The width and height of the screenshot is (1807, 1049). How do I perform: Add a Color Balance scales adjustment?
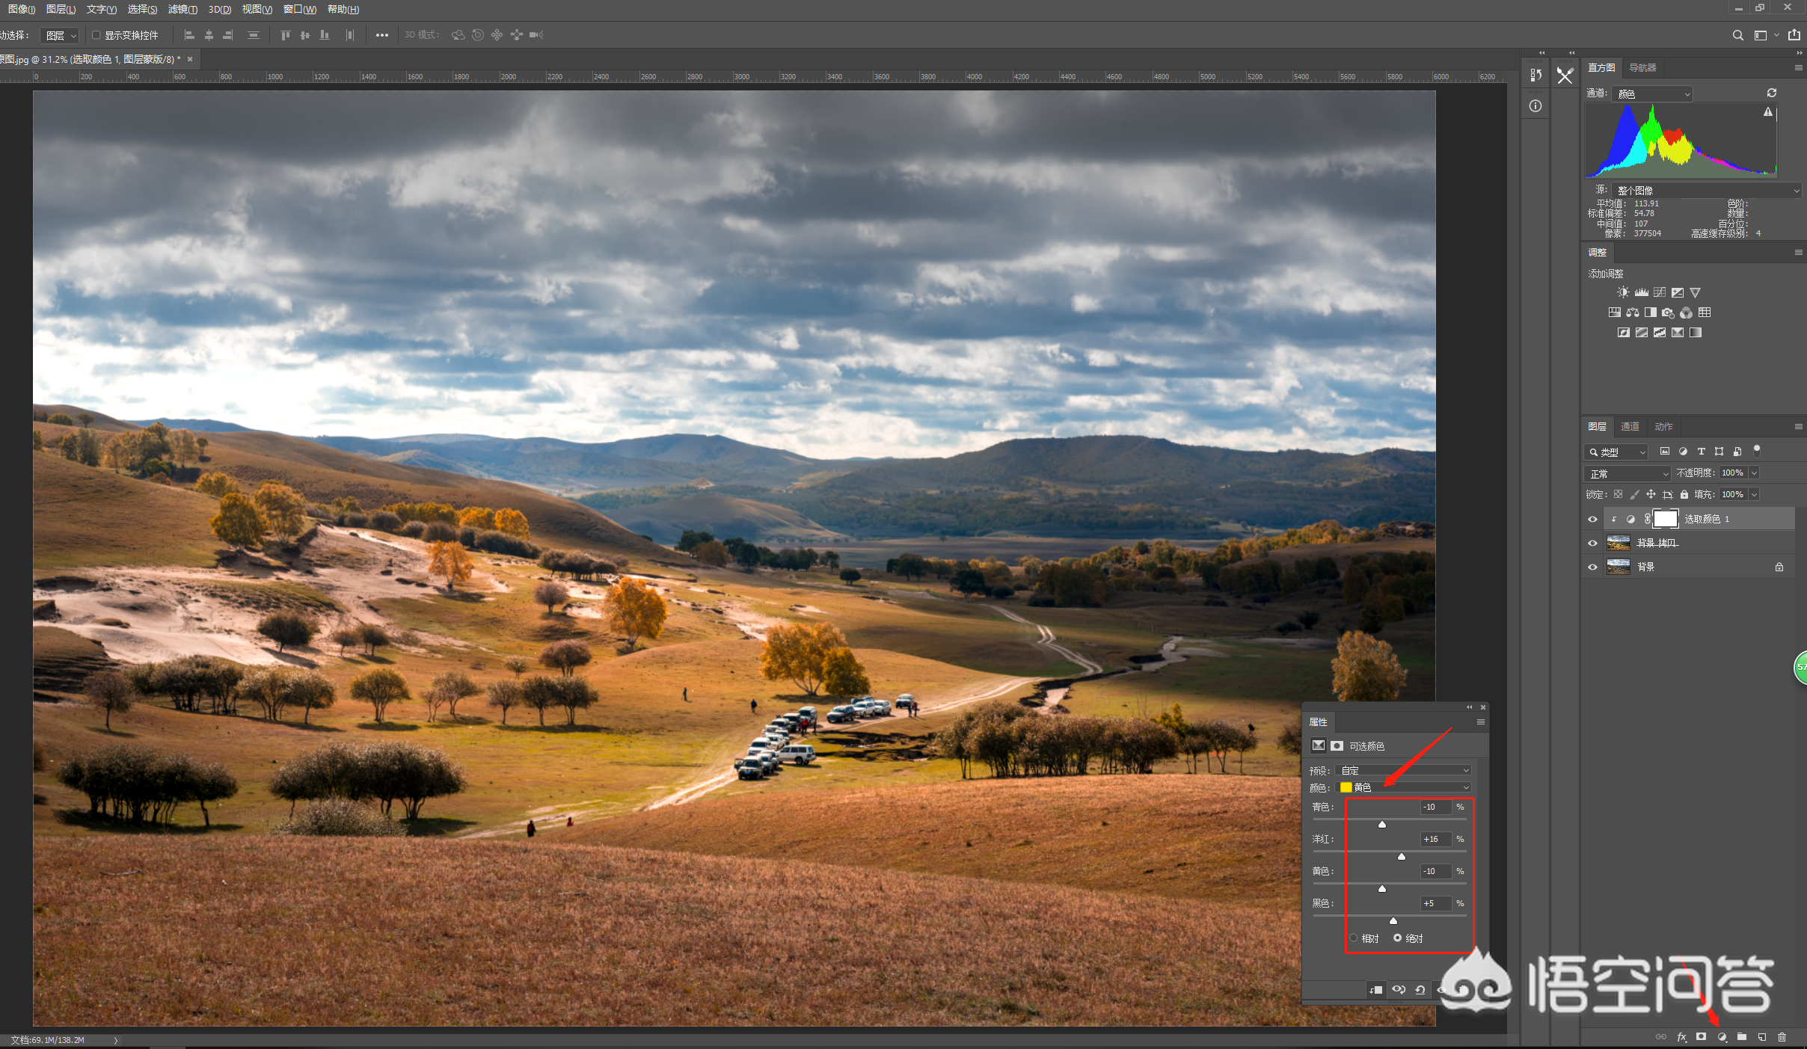point(1633,313)
